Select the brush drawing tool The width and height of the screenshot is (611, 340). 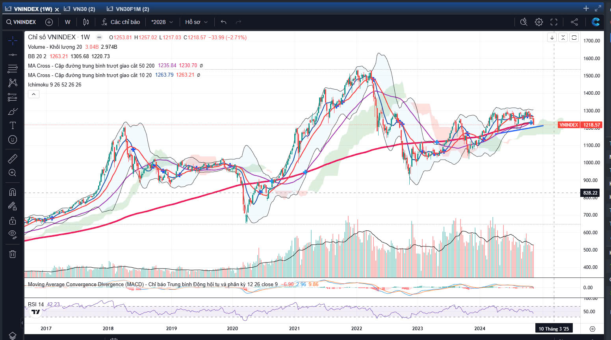coord(13,112)
